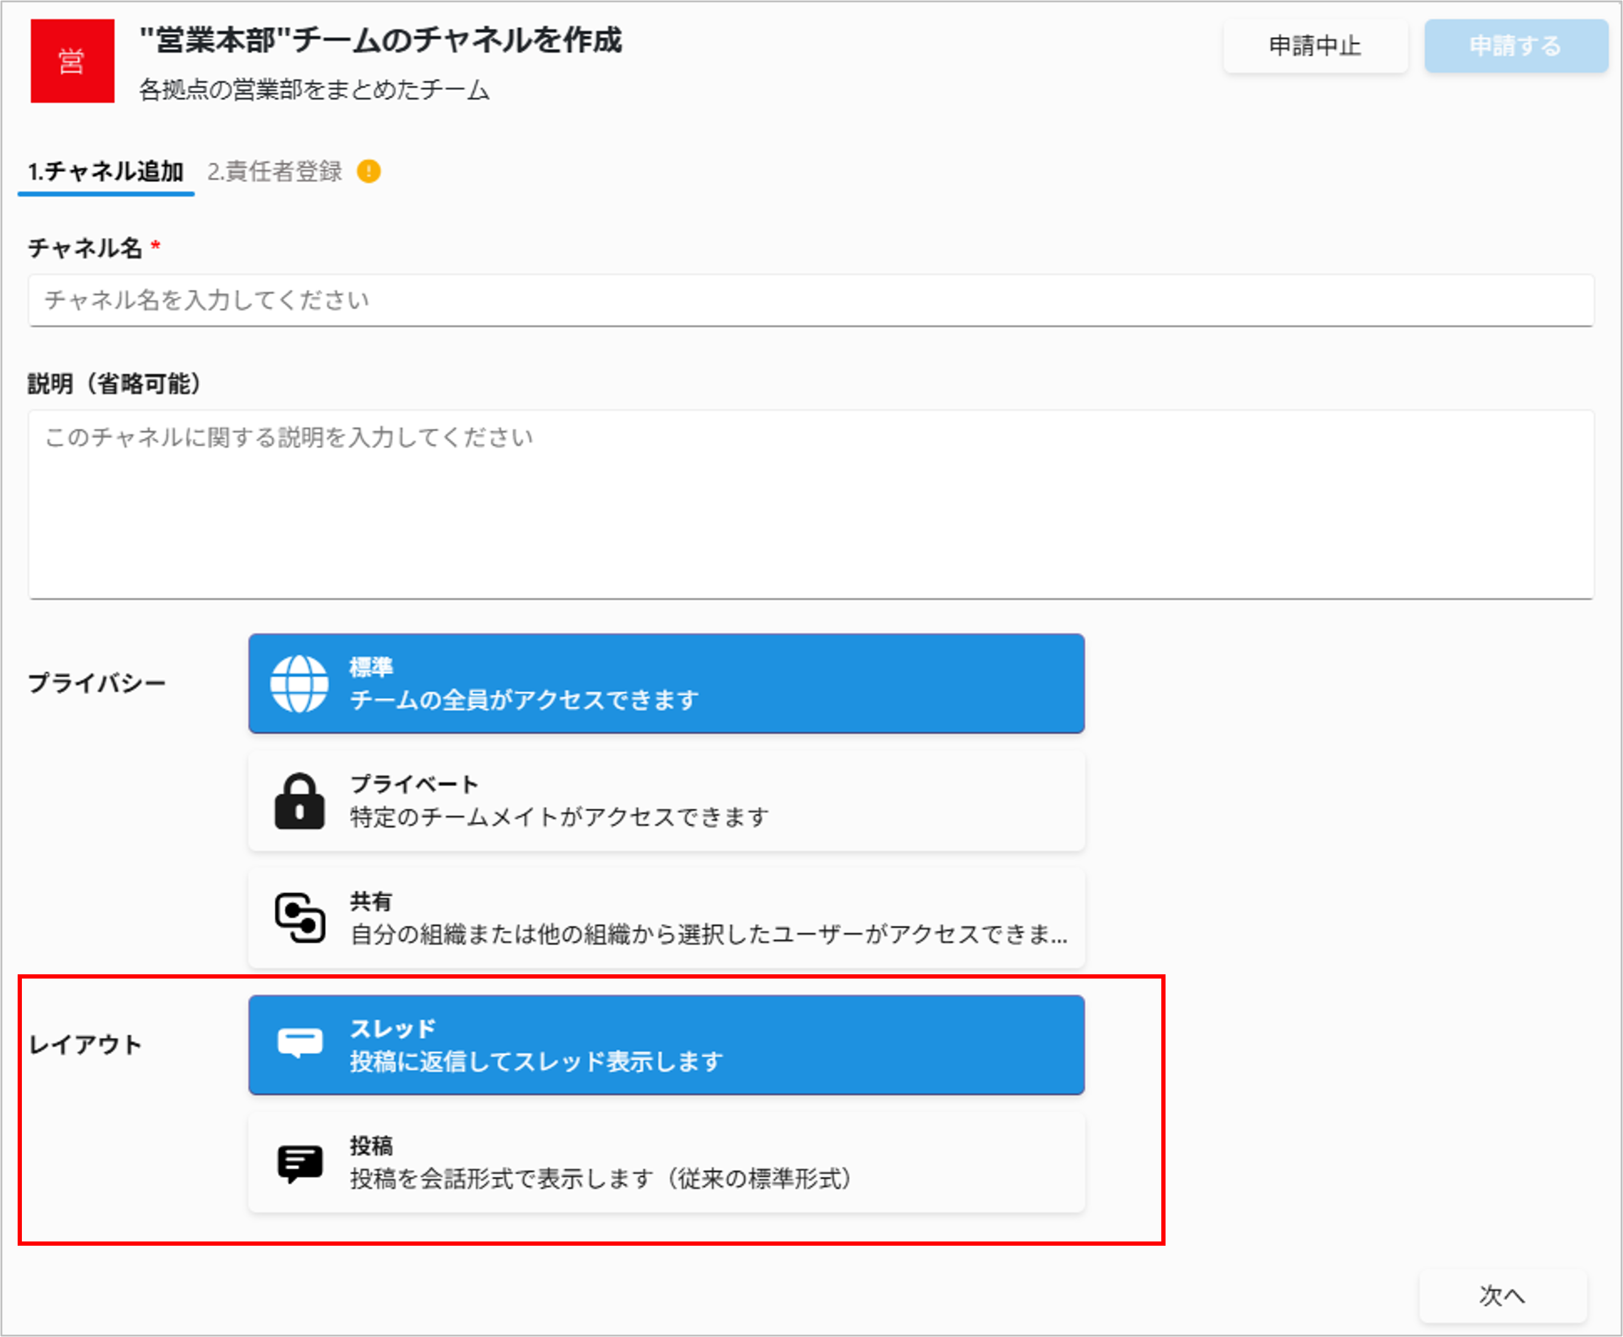Click the orange warning icon beside 責任者登録
This screenshot has width=1623, height=1337.
pos(369,171)
